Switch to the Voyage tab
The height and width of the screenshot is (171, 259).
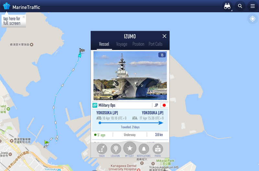(122, 44)
